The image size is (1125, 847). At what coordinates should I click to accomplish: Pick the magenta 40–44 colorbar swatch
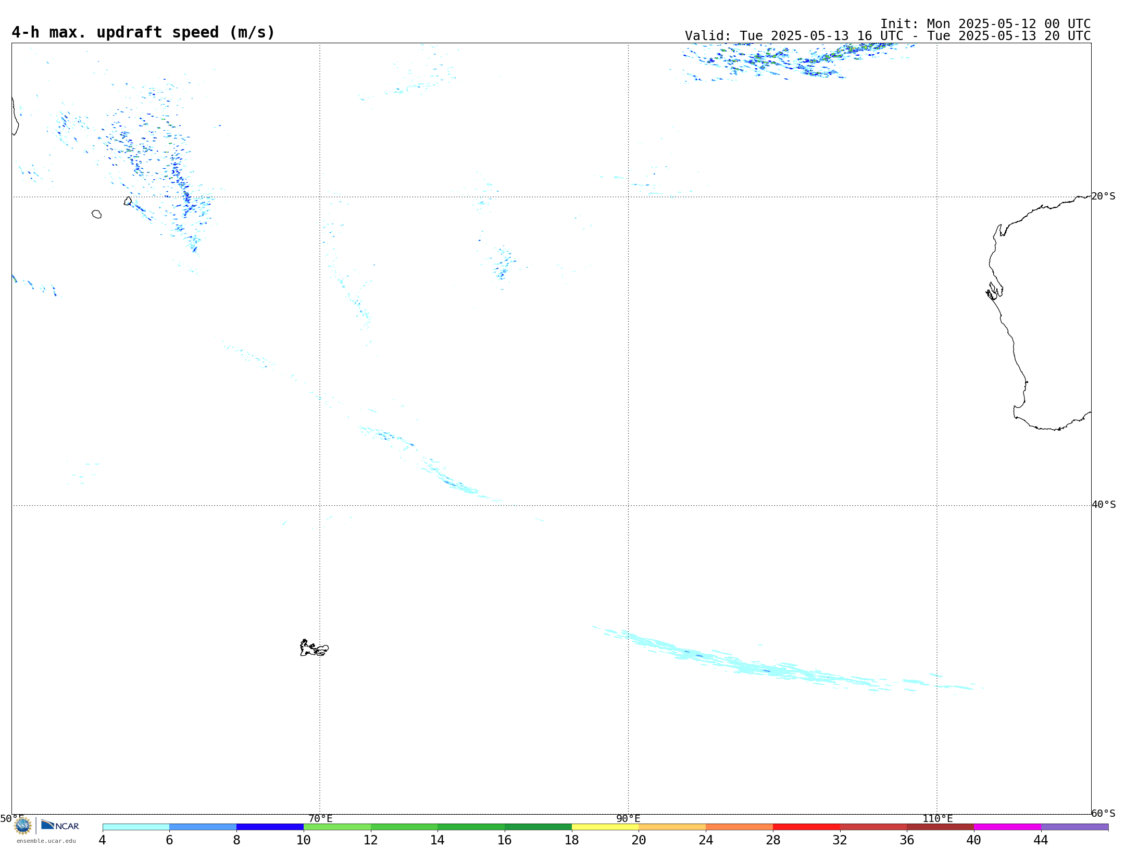[x=1007, y=827]
